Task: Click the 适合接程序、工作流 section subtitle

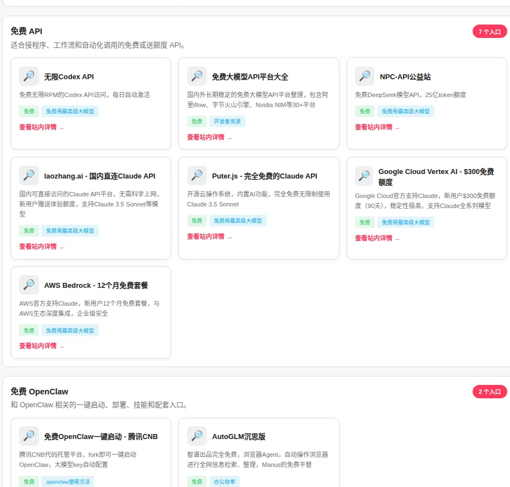Action: [98, 45]
